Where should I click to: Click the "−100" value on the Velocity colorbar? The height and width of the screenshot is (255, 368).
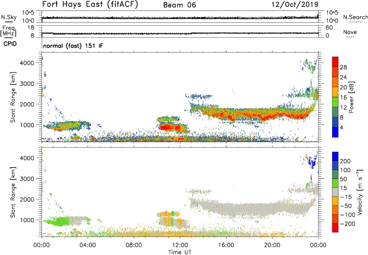pos(347,215)
